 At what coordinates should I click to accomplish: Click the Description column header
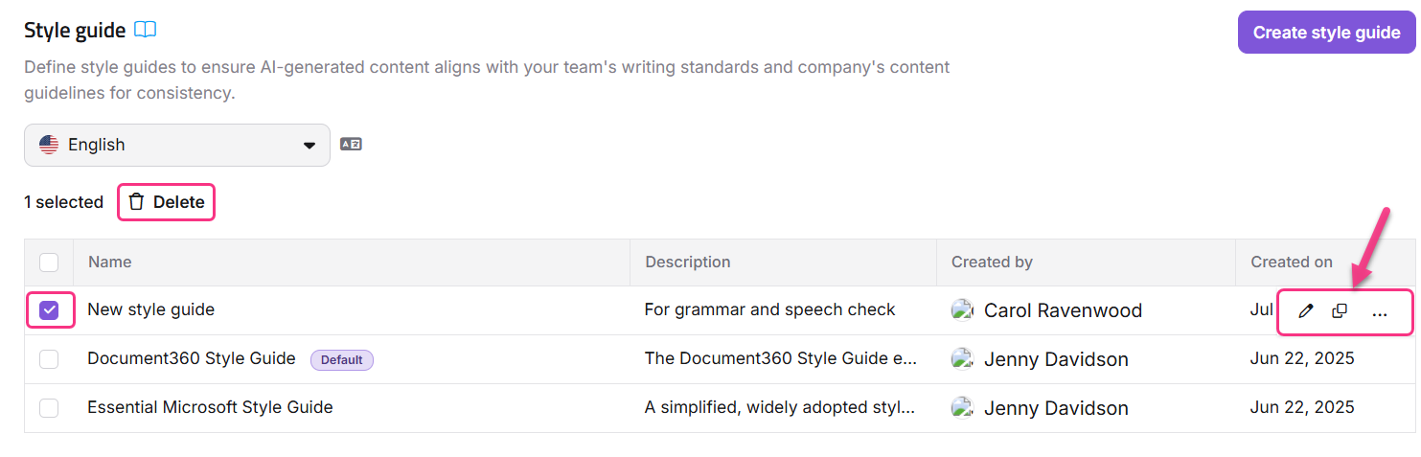[687, 262]
